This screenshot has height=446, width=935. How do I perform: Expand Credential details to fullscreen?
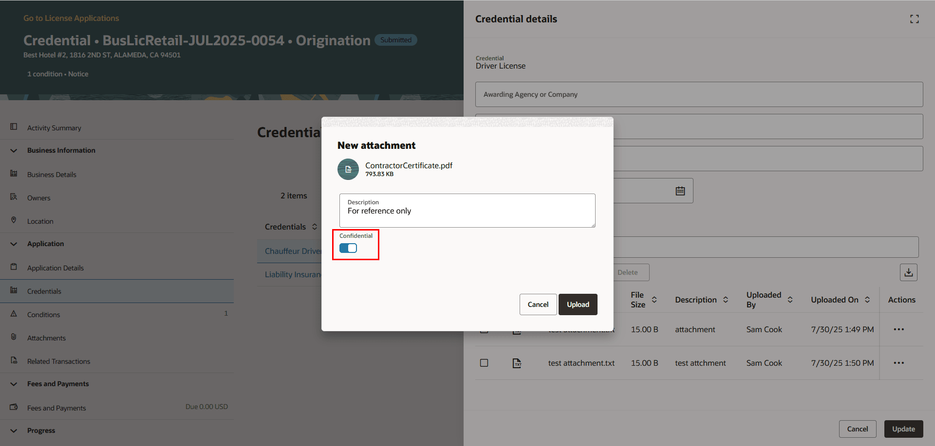[x=914, y=19]
